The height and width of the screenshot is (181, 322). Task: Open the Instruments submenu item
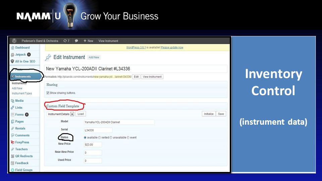point(19,83)
